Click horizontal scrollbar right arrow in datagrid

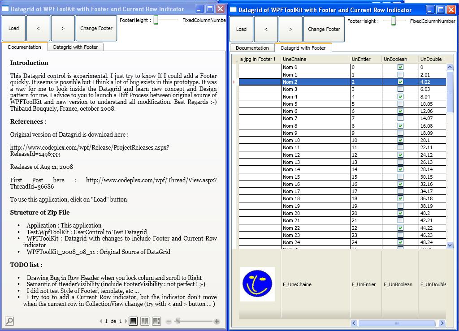tap(442, 323)
